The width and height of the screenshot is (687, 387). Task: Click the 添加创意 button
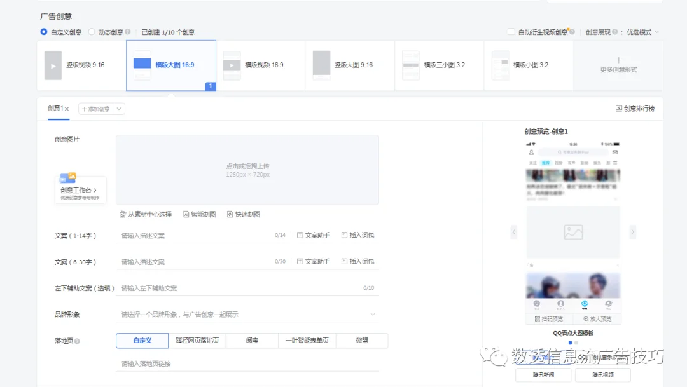tap(95, 109)
